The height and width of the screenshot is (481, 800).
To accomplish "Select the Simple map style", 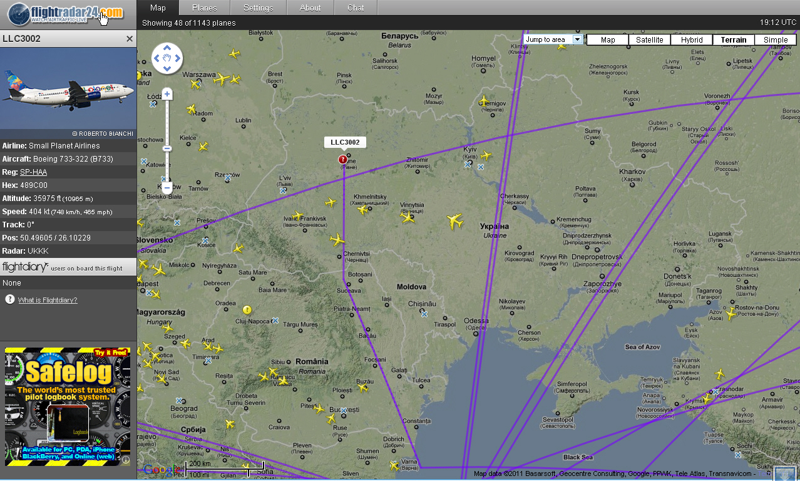I will coord(775,39).
